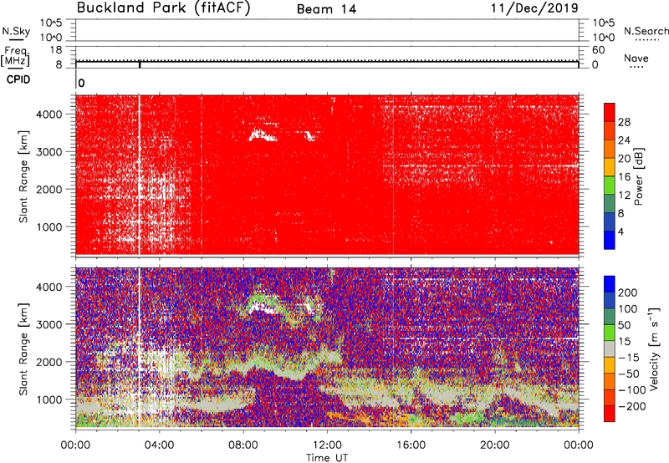Click the 'N.Search' label

646,31
